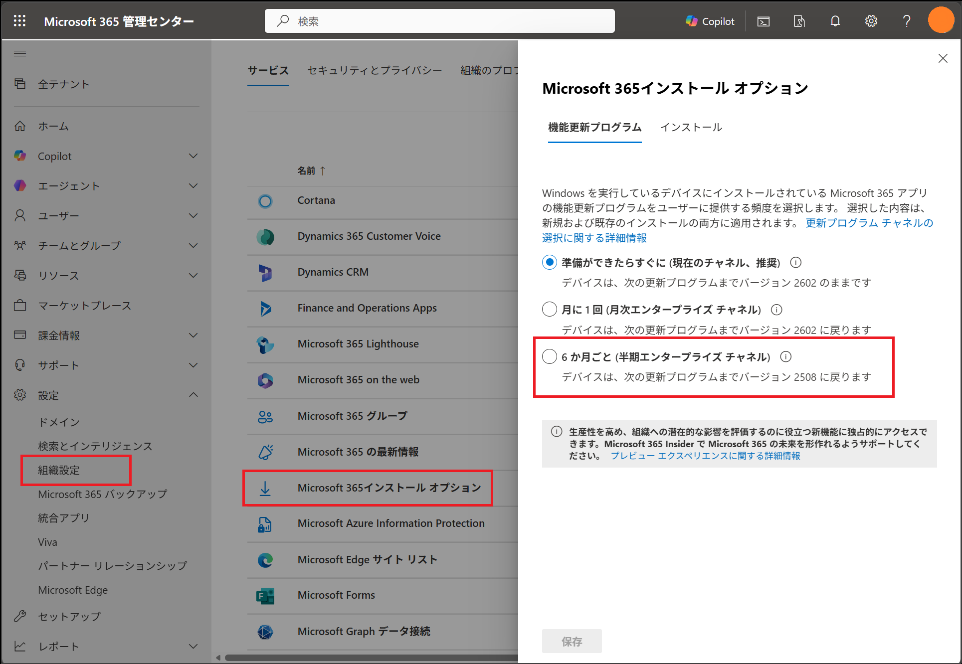Open the settings gear in top bar

(871, 21)
